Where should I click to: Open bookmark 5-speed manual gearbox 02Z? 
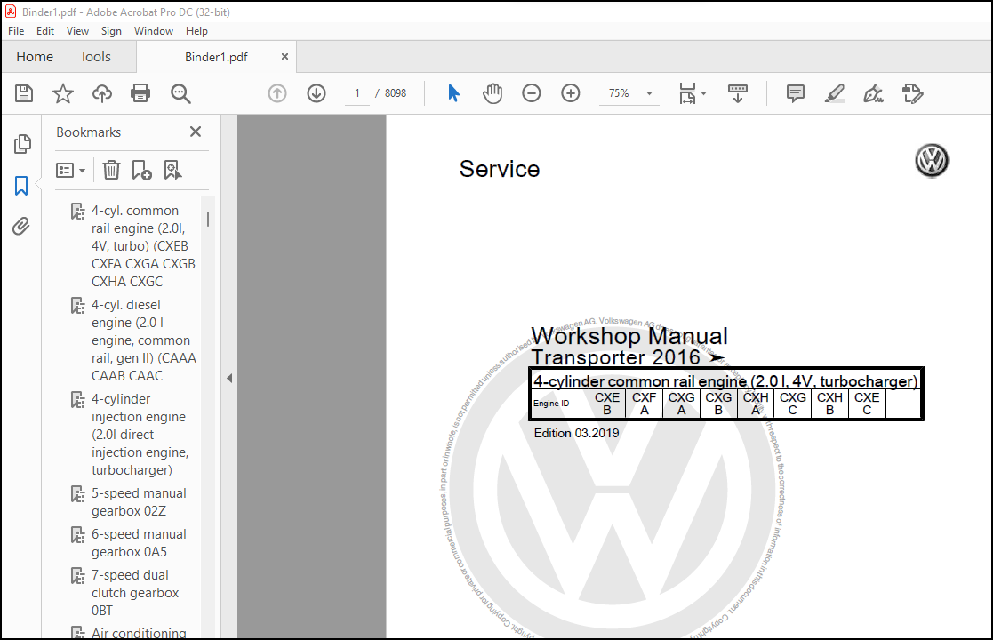click(x=139, y=502)
